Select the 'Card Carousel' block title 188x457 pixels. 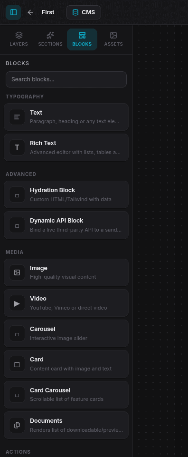[50, 390]
